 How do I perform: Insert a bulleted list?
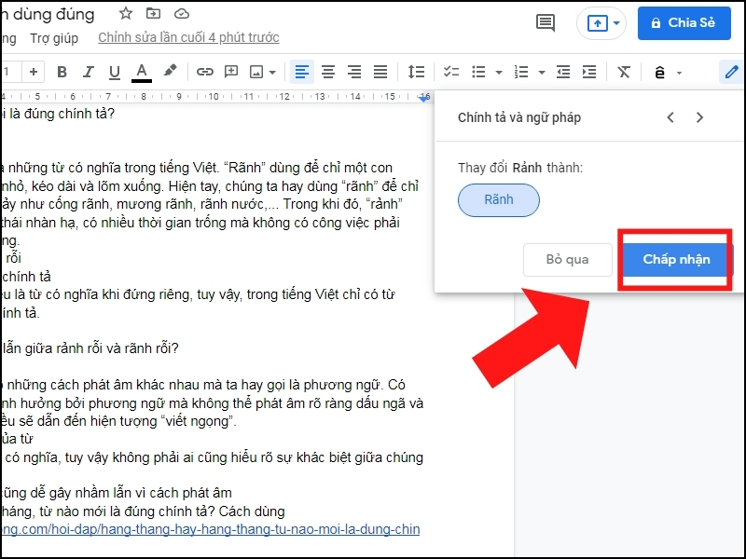pos(478,73)
